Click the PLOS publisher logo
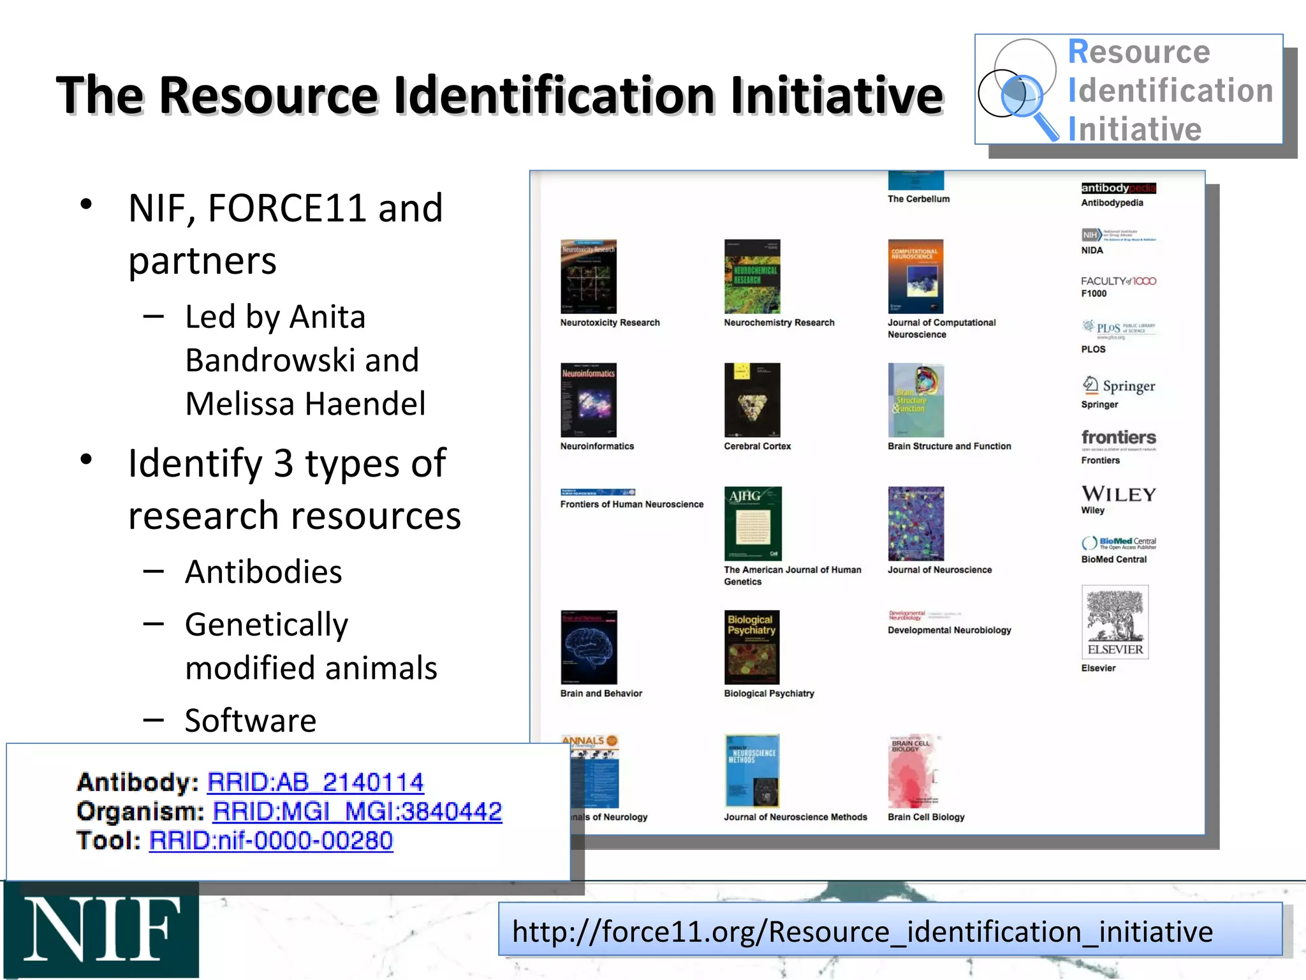1306x980 pixels. click(x=1119, y=329)
